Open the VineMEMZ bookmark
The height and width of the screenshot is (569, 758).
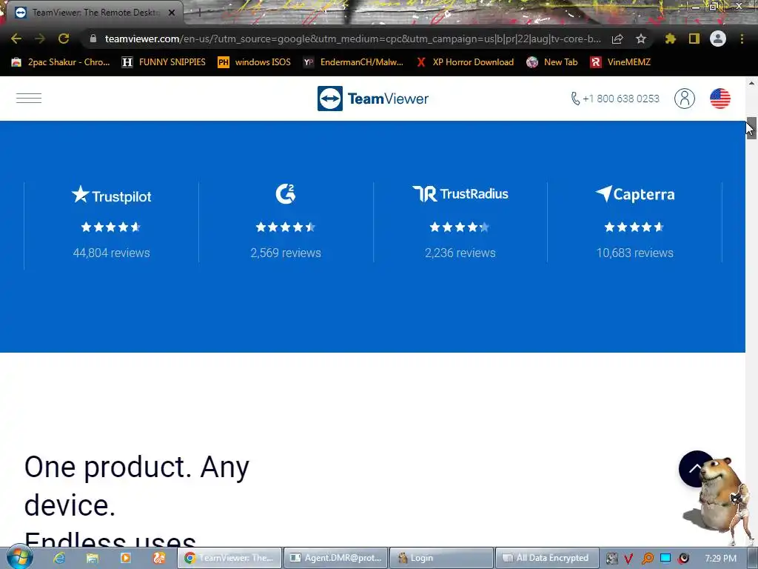pyautogui.click(x=621, y=62)
